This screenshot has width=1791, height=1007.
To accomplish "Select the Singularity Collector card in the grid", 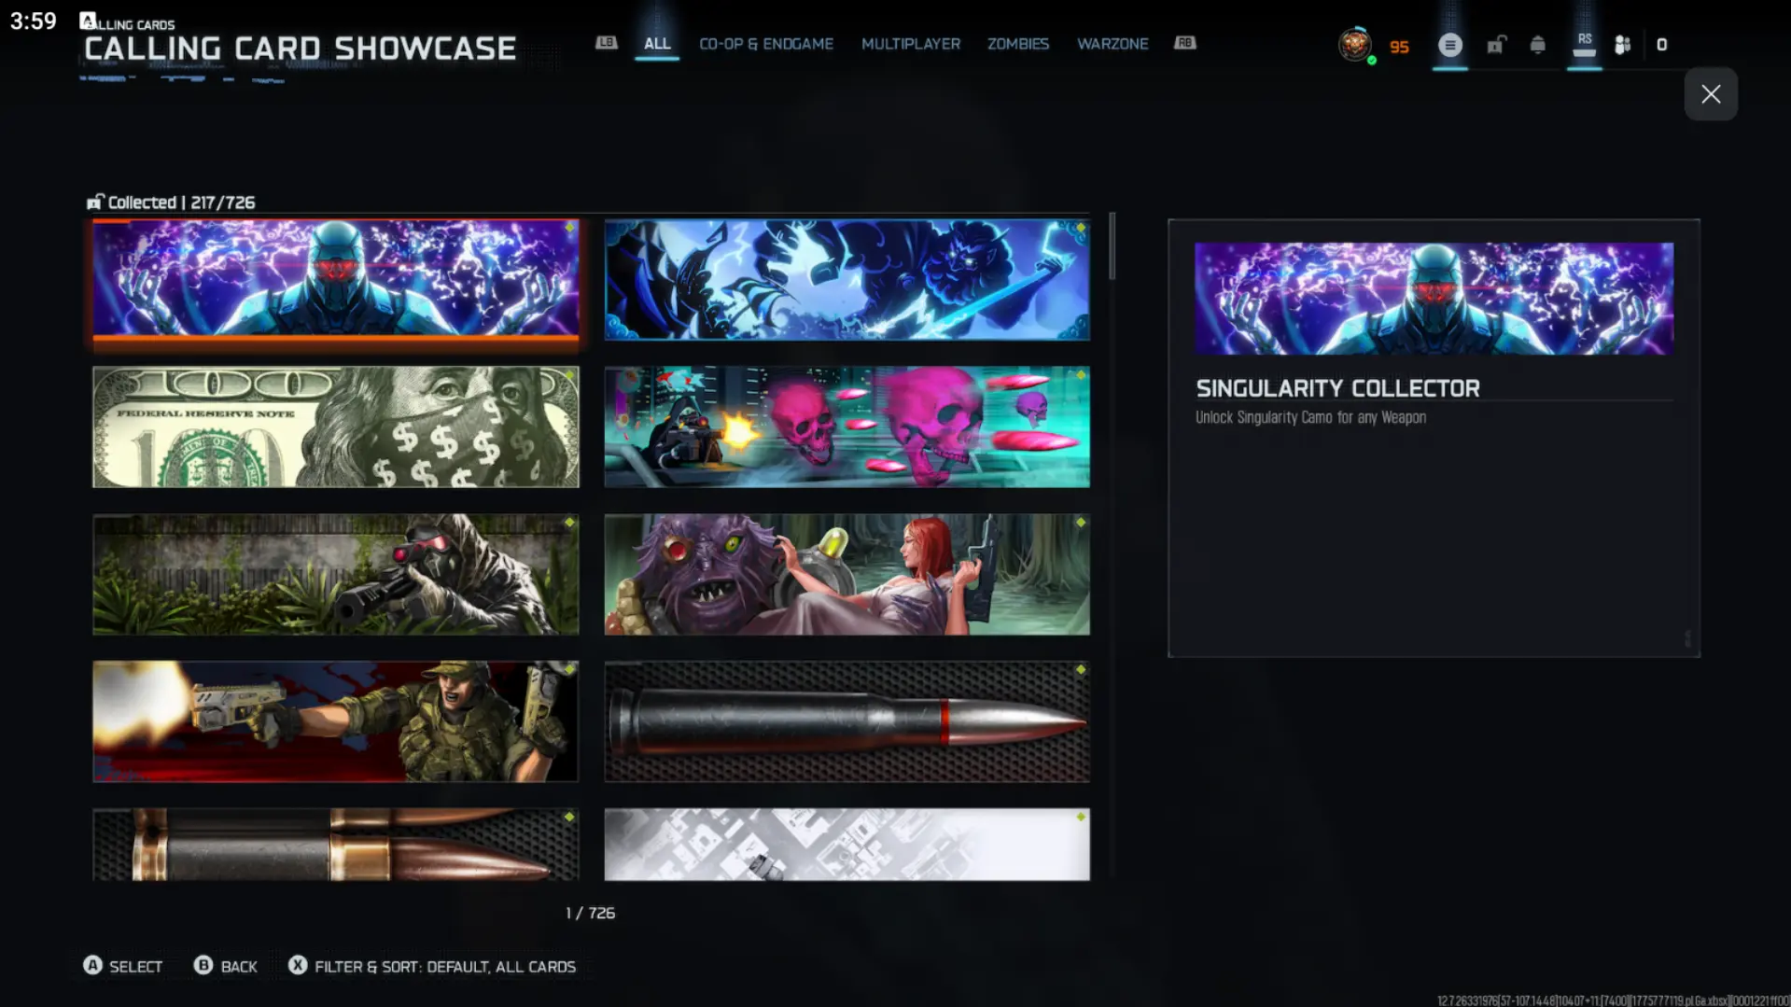I will pyautogui.click(x=336, y=279).
